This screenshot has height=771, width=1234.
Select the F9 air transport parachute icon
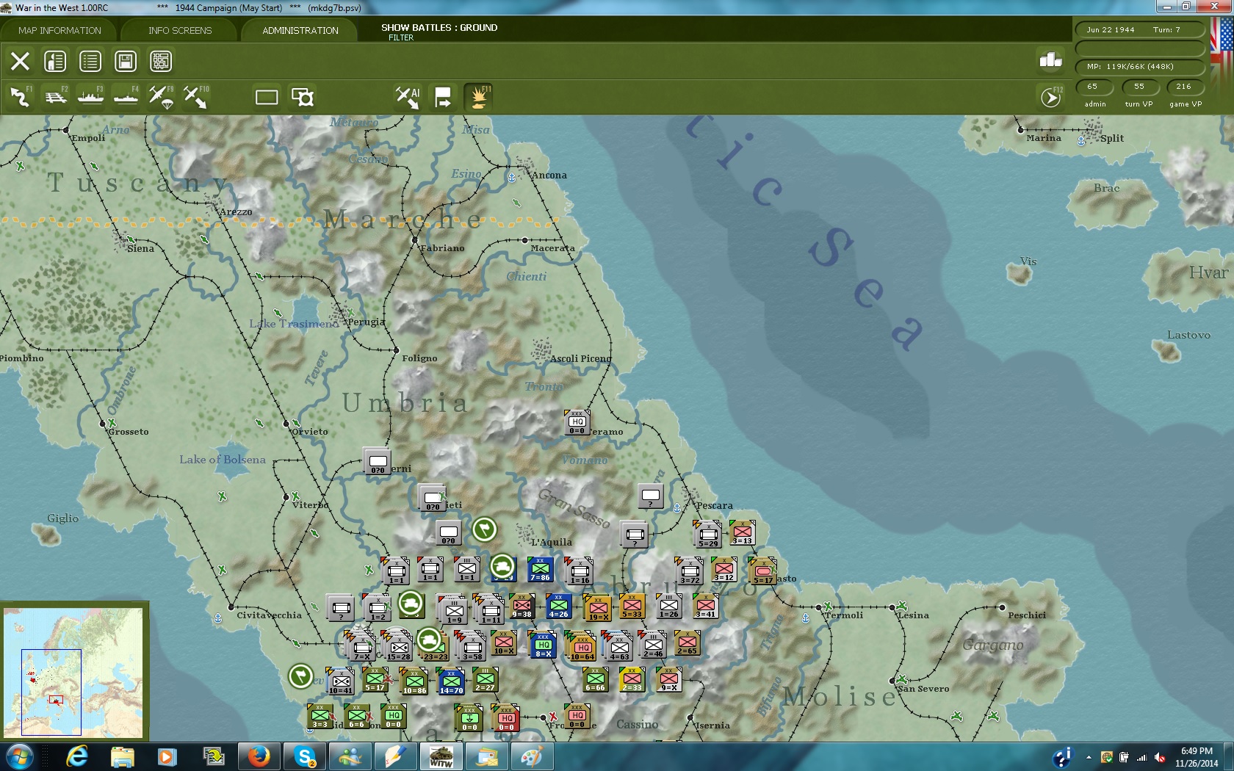click(162, 97)
